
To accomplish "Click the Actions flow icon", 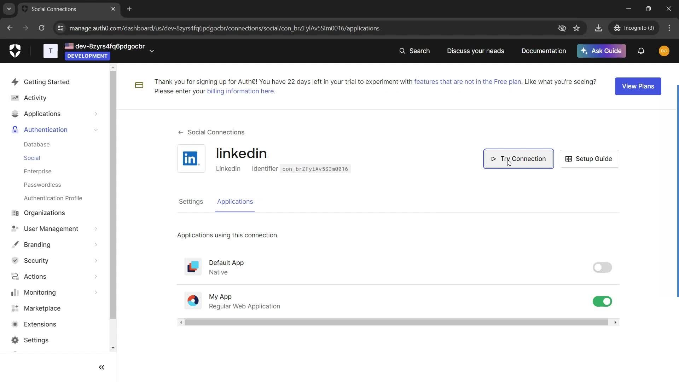I will click(15, 277).
